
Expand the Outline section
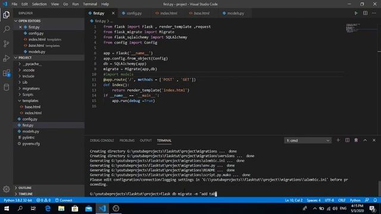49,188
